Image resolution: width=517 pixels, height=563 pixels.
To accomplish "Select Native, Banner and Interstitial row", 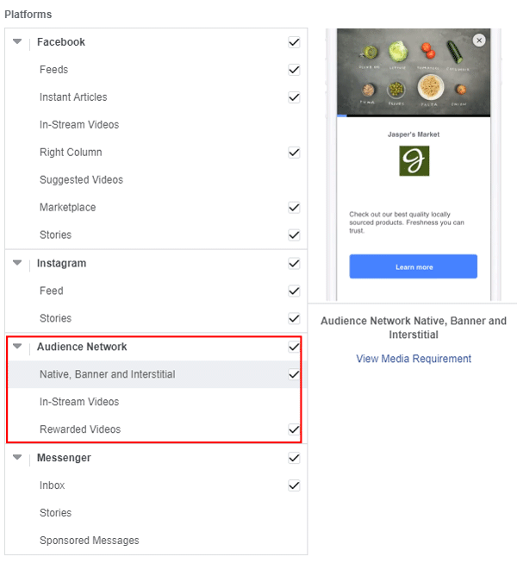I will point(108,374).
